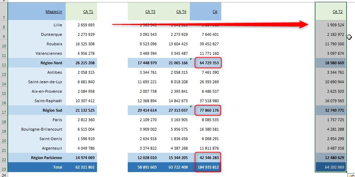Select the Magasin header cell
Image resolution: width=355 pixels, height=177 pixels.
[x=37, y=11]
